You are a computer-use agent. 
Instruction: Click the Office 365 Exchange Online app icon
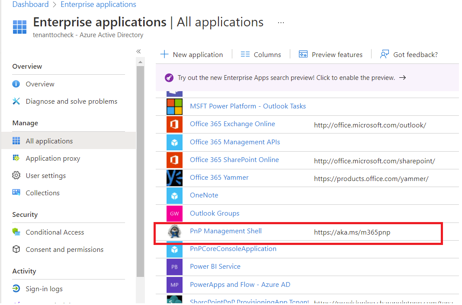(x=174, y=124)
